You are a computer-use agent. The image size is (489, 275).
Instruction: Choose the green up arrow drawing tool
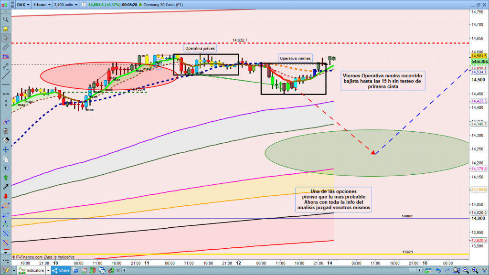(x=5, y=178)
